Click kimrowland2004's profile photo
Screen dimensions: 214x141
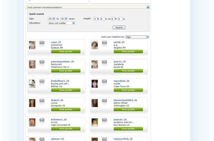(95, 103)
